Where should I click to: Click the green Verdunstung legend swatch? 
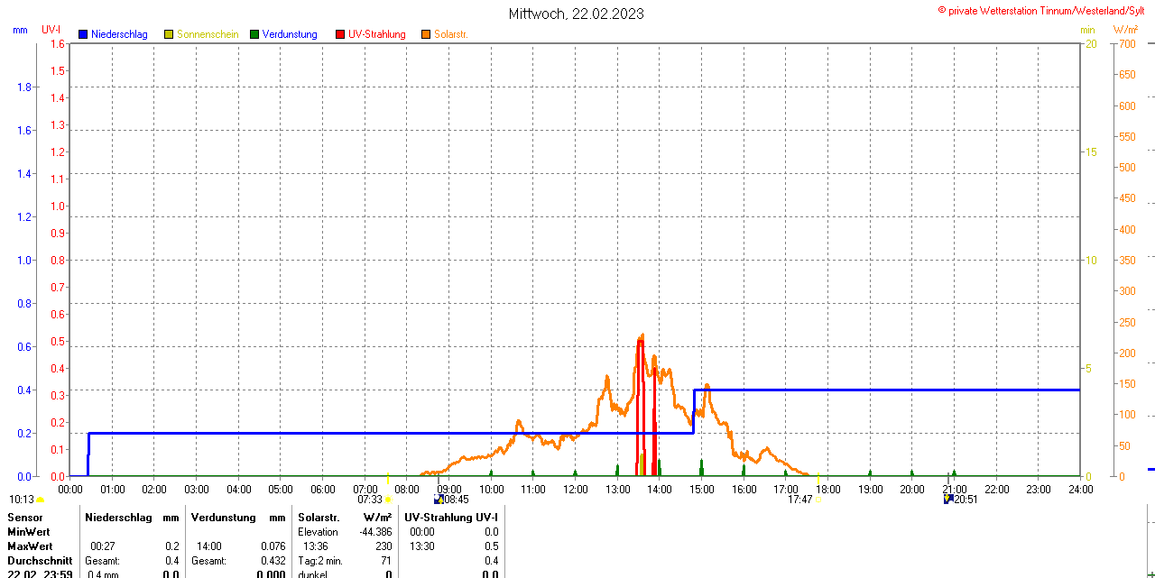(x=254, y=34)
